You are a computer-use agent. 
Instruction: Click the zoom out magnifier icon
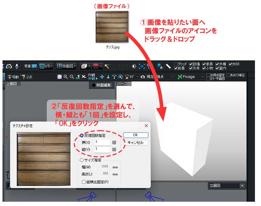[x=71, y=77]
